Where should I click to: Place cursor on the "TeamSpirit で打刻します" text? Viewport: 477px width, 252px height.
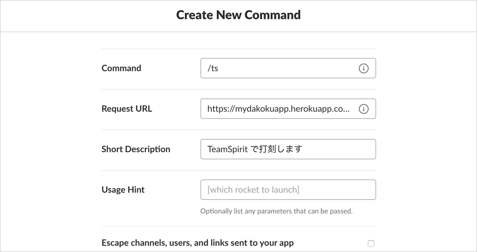[254, 149]
